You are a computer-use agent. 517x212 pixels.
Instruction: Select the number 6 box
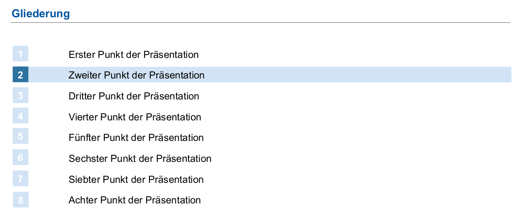(21, 158)
